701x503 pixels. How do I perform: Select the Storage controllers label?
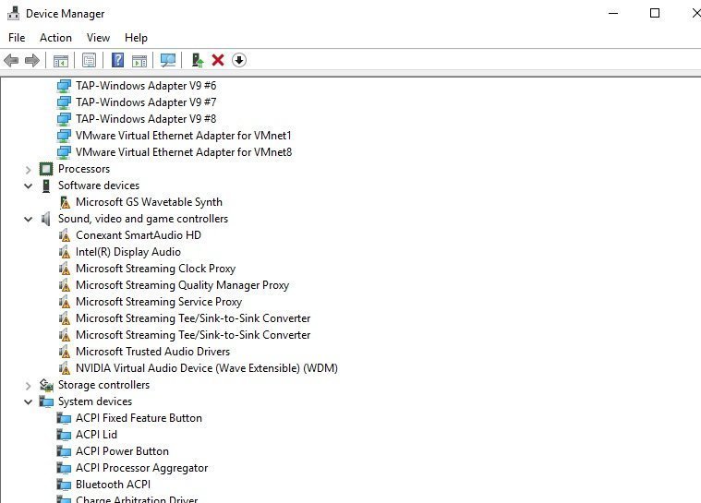(x=103, y=385)
